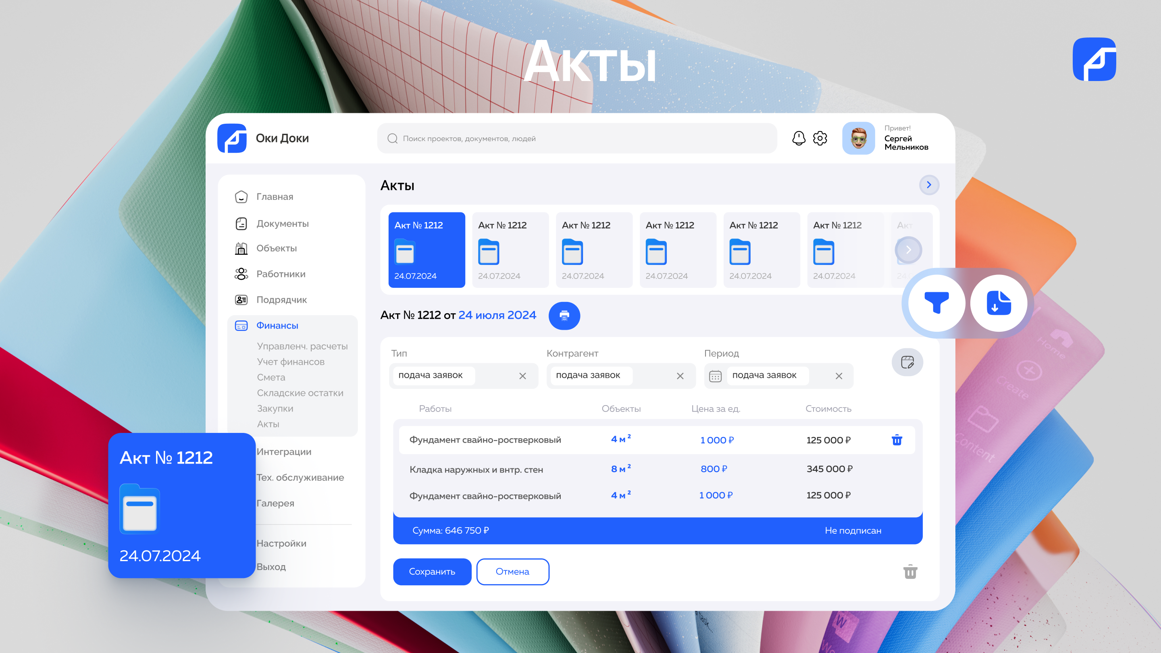Viewport: 1161px width, 653px height.
Task: Click the Отмена button
Action: click(x=513, y=572)
